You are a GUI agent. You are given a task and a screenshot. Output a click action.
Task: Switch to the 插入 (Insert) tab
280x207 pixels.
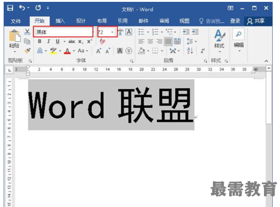(x=60, y=21)
